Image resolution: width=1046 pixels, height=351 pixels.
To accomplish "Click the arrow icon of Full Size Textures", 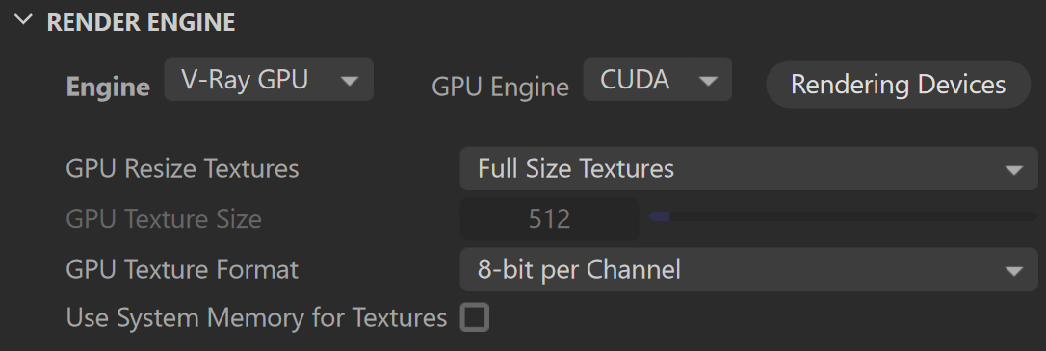I will [1014, 170].
